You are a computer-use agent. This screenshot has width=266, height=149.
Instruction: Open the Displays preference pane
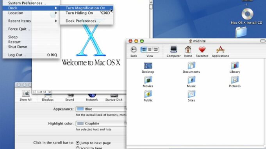48,98
